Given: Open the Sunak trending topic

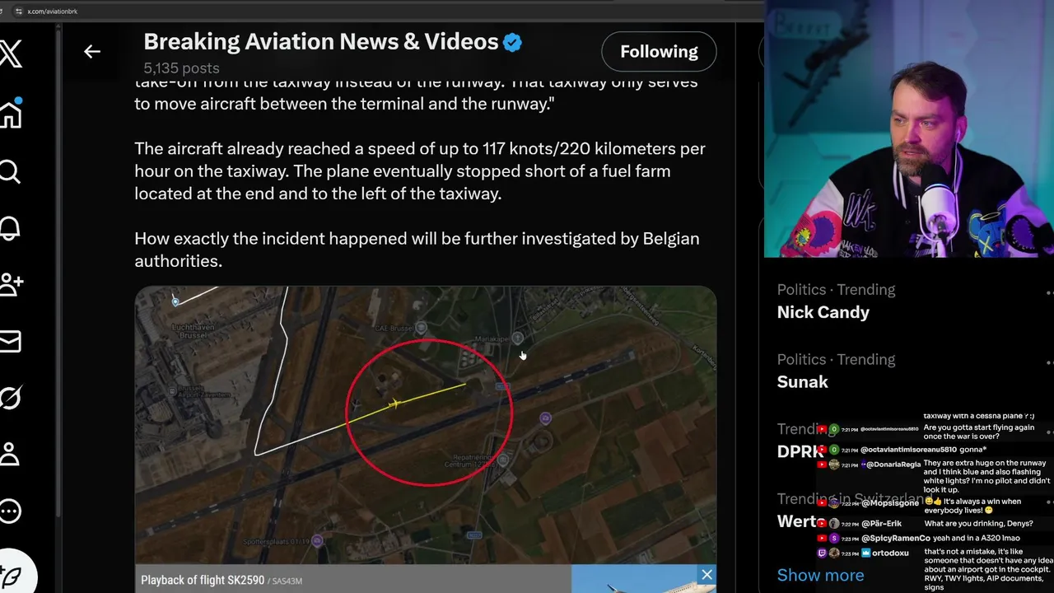Looking at the screenshot, I should click(x=802, y=381).
